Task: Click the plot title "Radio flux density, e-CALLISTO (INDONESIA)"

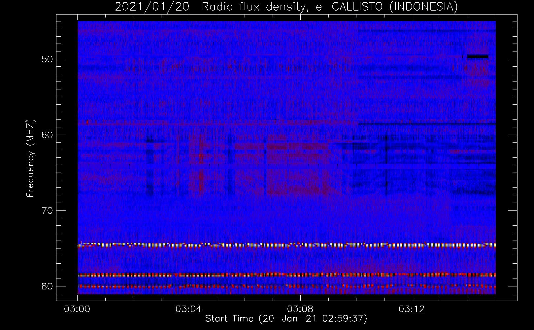Action: (330, 7)
